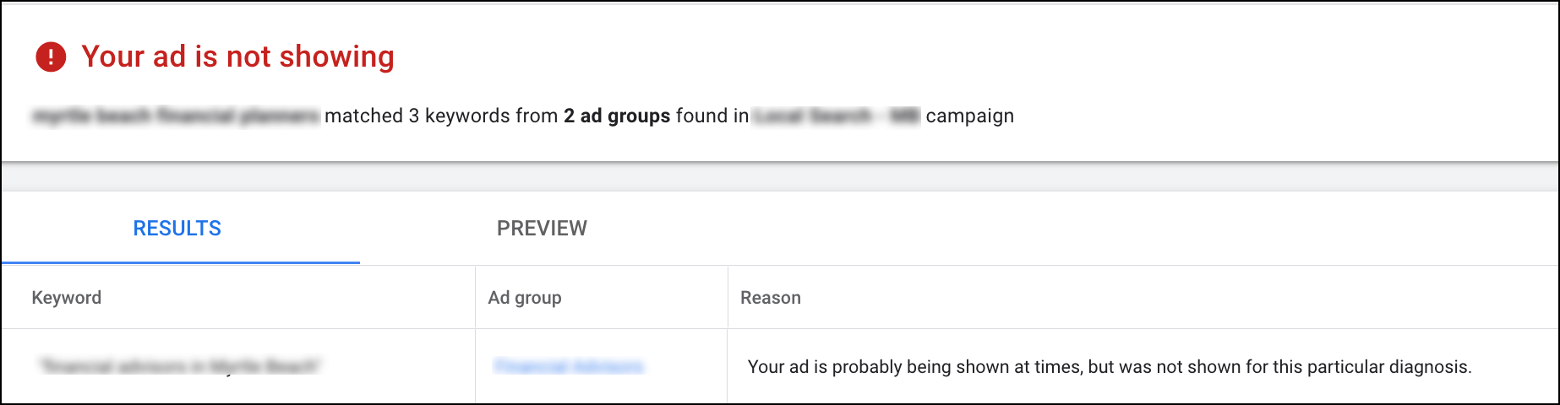Click the blue underline beneath RESULTS tab
The image size is (1560, 405).
tap(181, 262)
